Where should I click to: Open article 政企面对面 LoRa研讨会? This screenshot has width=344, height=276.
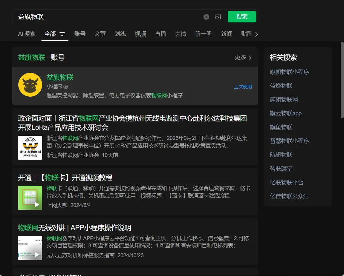tap(132, 123)
